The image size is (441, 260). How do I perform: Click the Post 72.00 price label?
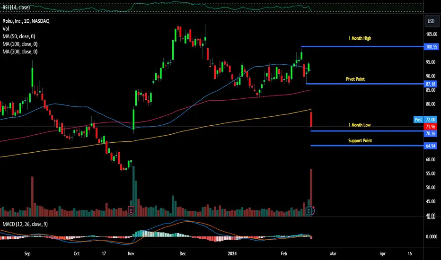coord(425,120)
